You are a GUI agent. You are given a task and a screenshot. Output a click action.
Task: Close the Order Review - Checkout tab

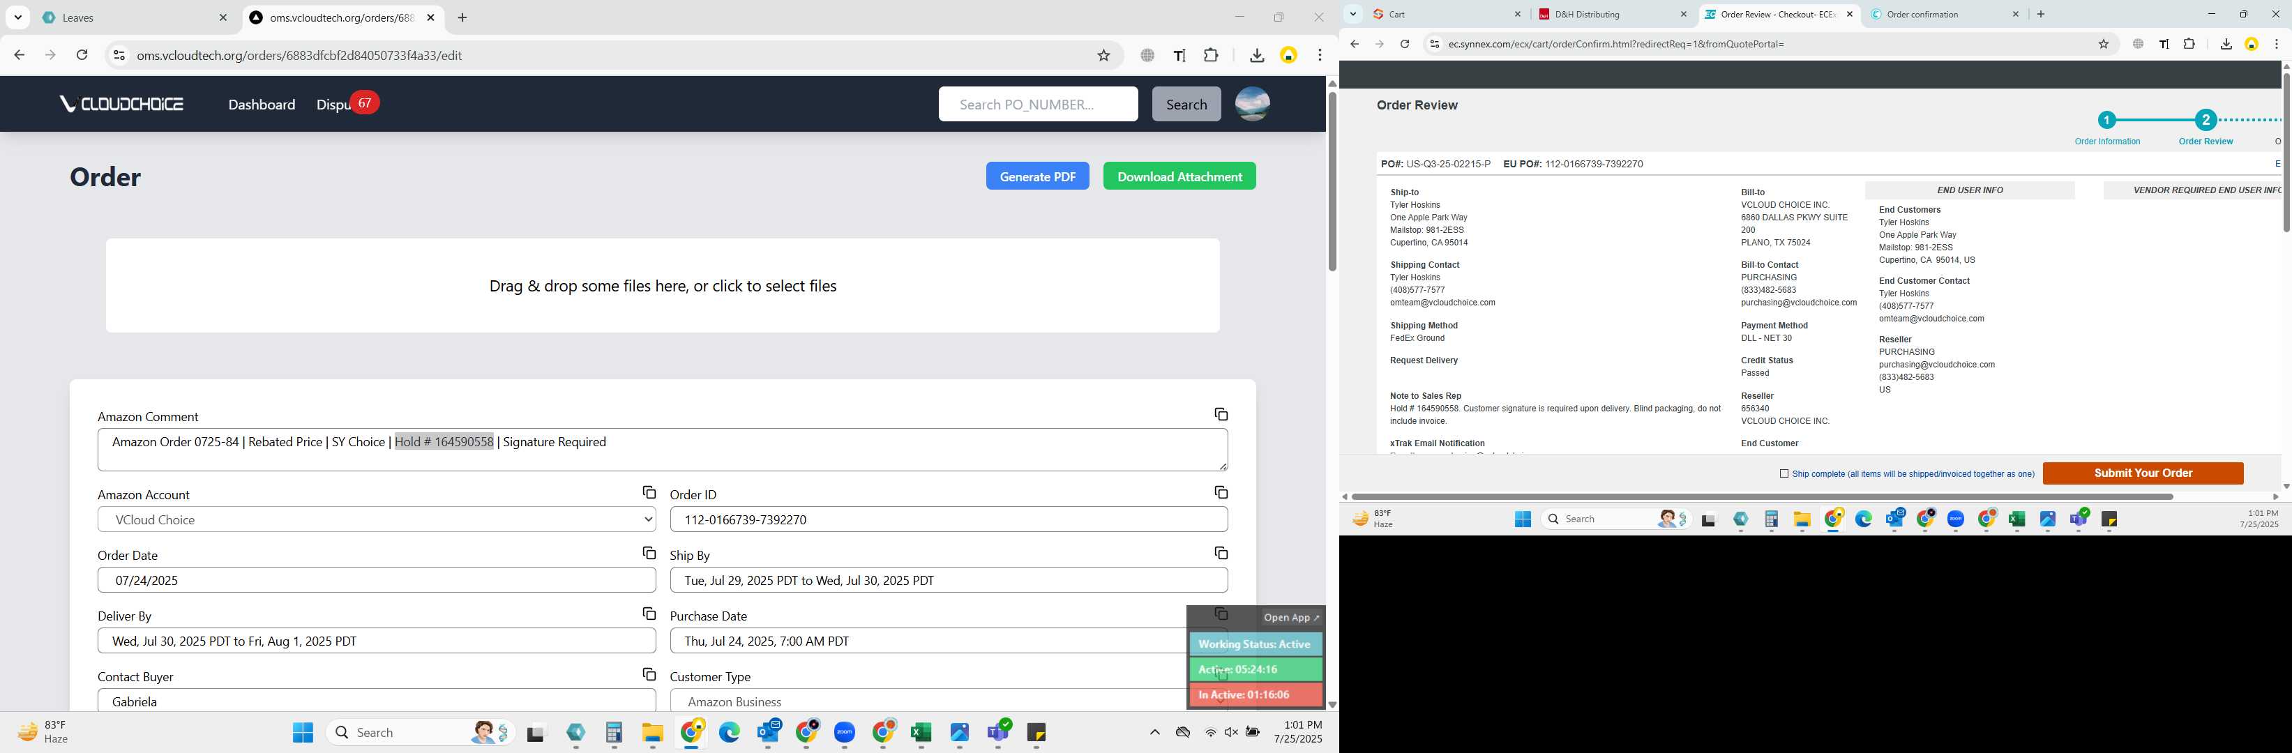[1850, 14]
